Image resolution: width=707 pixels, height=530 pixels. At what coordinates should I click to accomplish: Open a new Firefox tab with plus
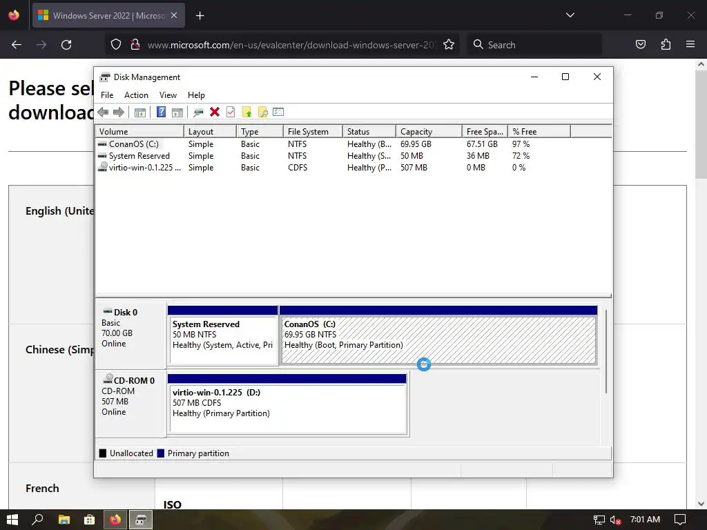(x=200, y=16)
